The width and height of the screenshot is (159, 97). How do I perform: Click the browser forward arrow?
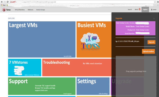click(5, 2)
